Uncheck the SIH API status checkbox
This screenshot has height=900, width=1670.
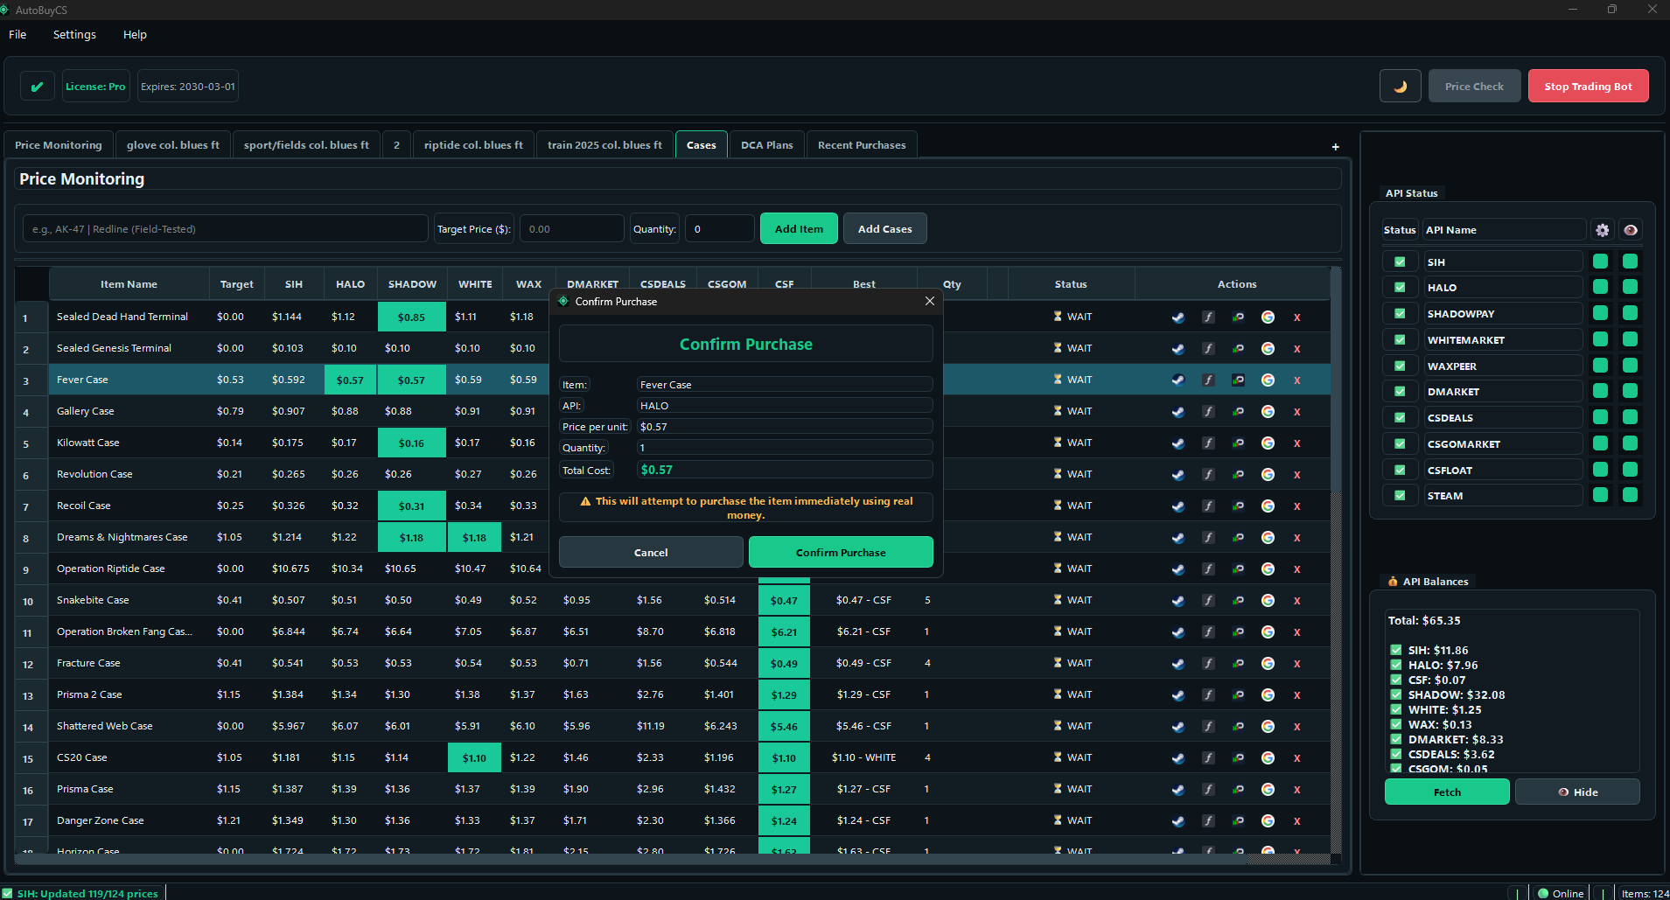point(1400,262)
